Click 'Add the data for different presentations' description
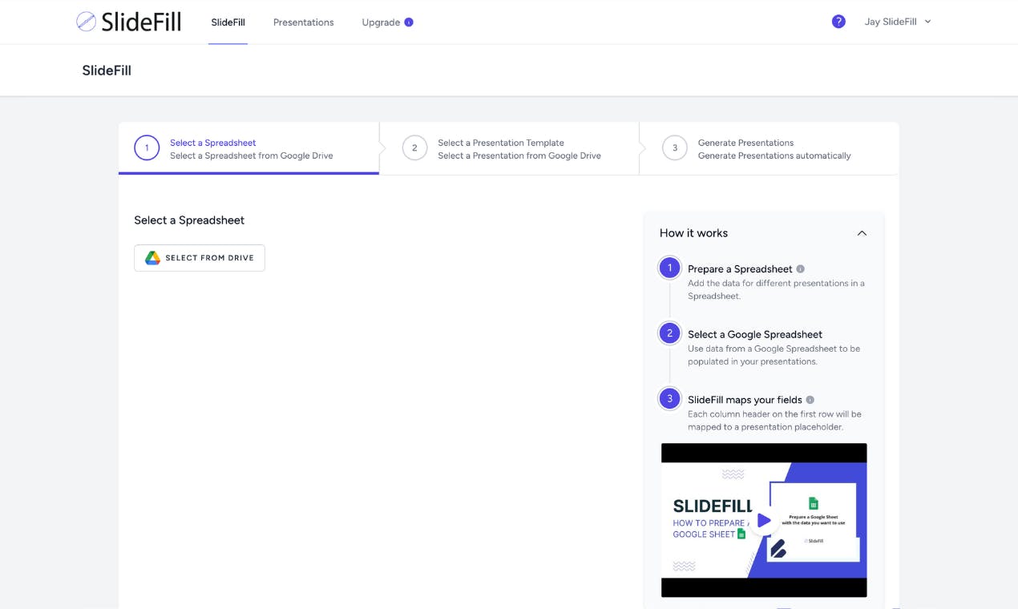1018x609 pixels. (x=776, y=289)
